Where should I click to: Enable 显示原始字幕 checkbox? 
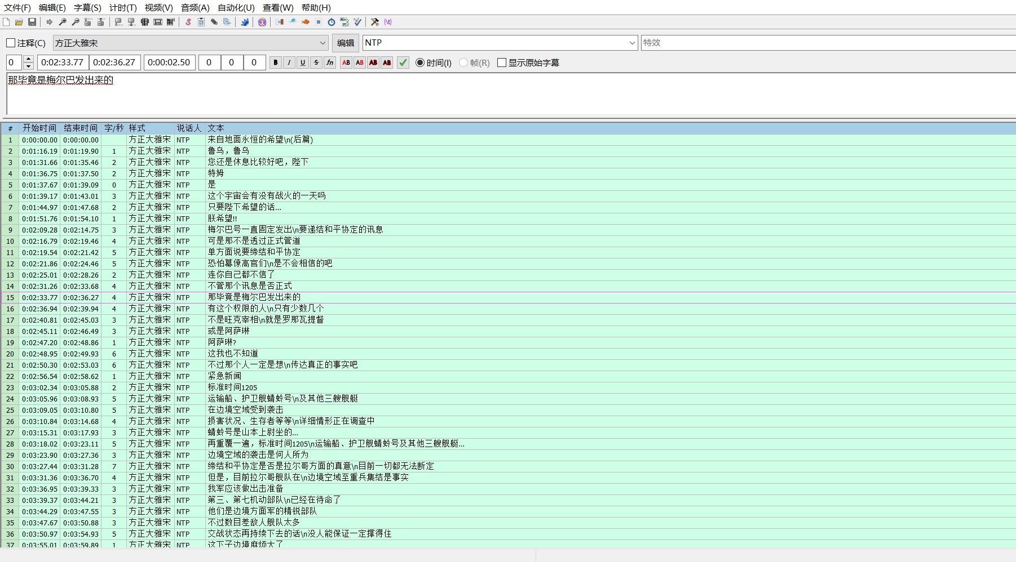(502, 63)
